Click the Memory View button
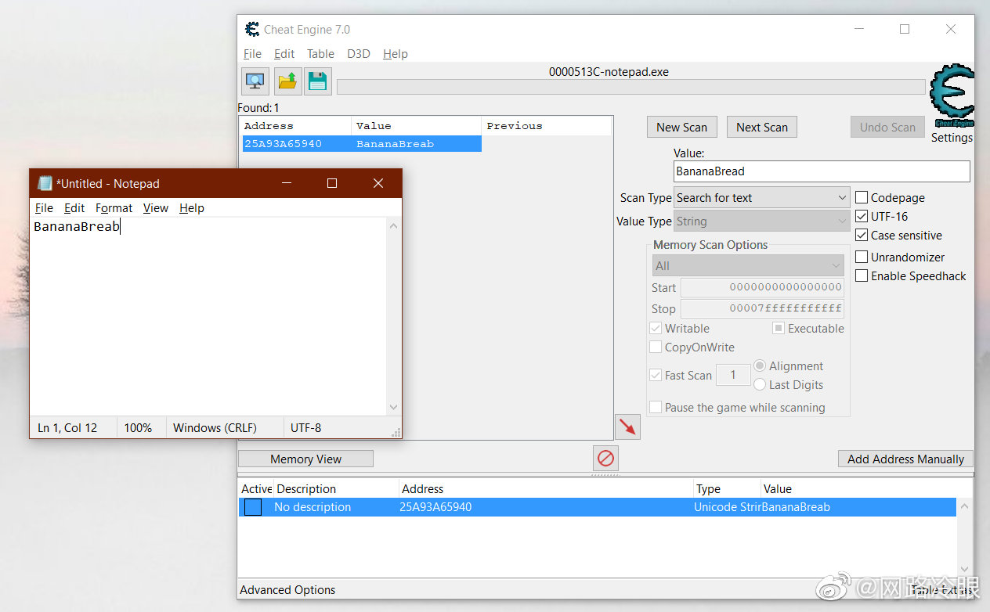Viewport: 990px width, 612px height. (305, 459)
